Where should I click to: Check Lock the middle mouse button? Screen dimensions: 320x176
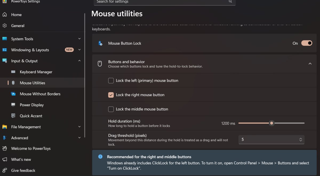(x=111, y=109)
